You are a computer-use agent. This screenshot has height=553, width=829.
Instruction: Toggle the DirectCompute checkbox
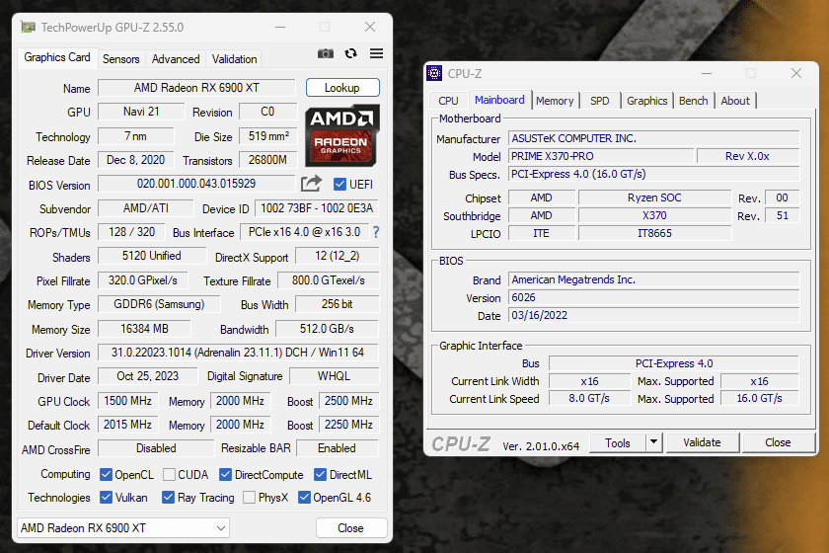pos(225,475)
